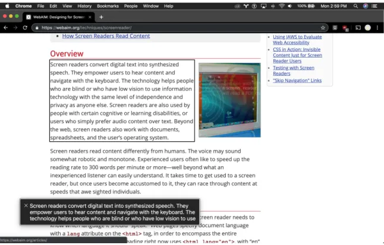Open Notification Center list icon

point(374,6)
